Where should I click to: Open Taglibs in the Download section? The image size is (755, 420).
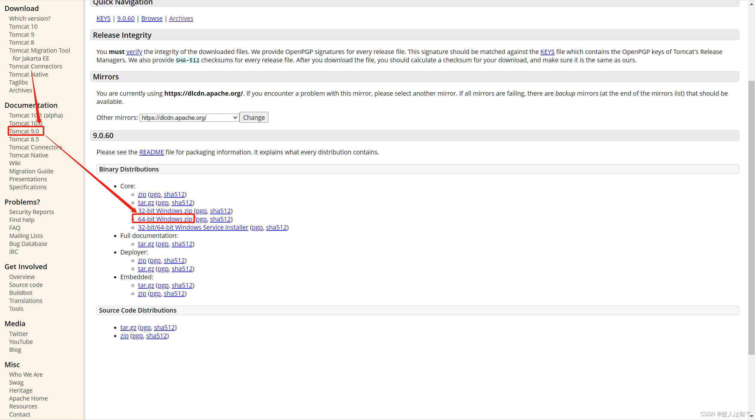(18, 82)
